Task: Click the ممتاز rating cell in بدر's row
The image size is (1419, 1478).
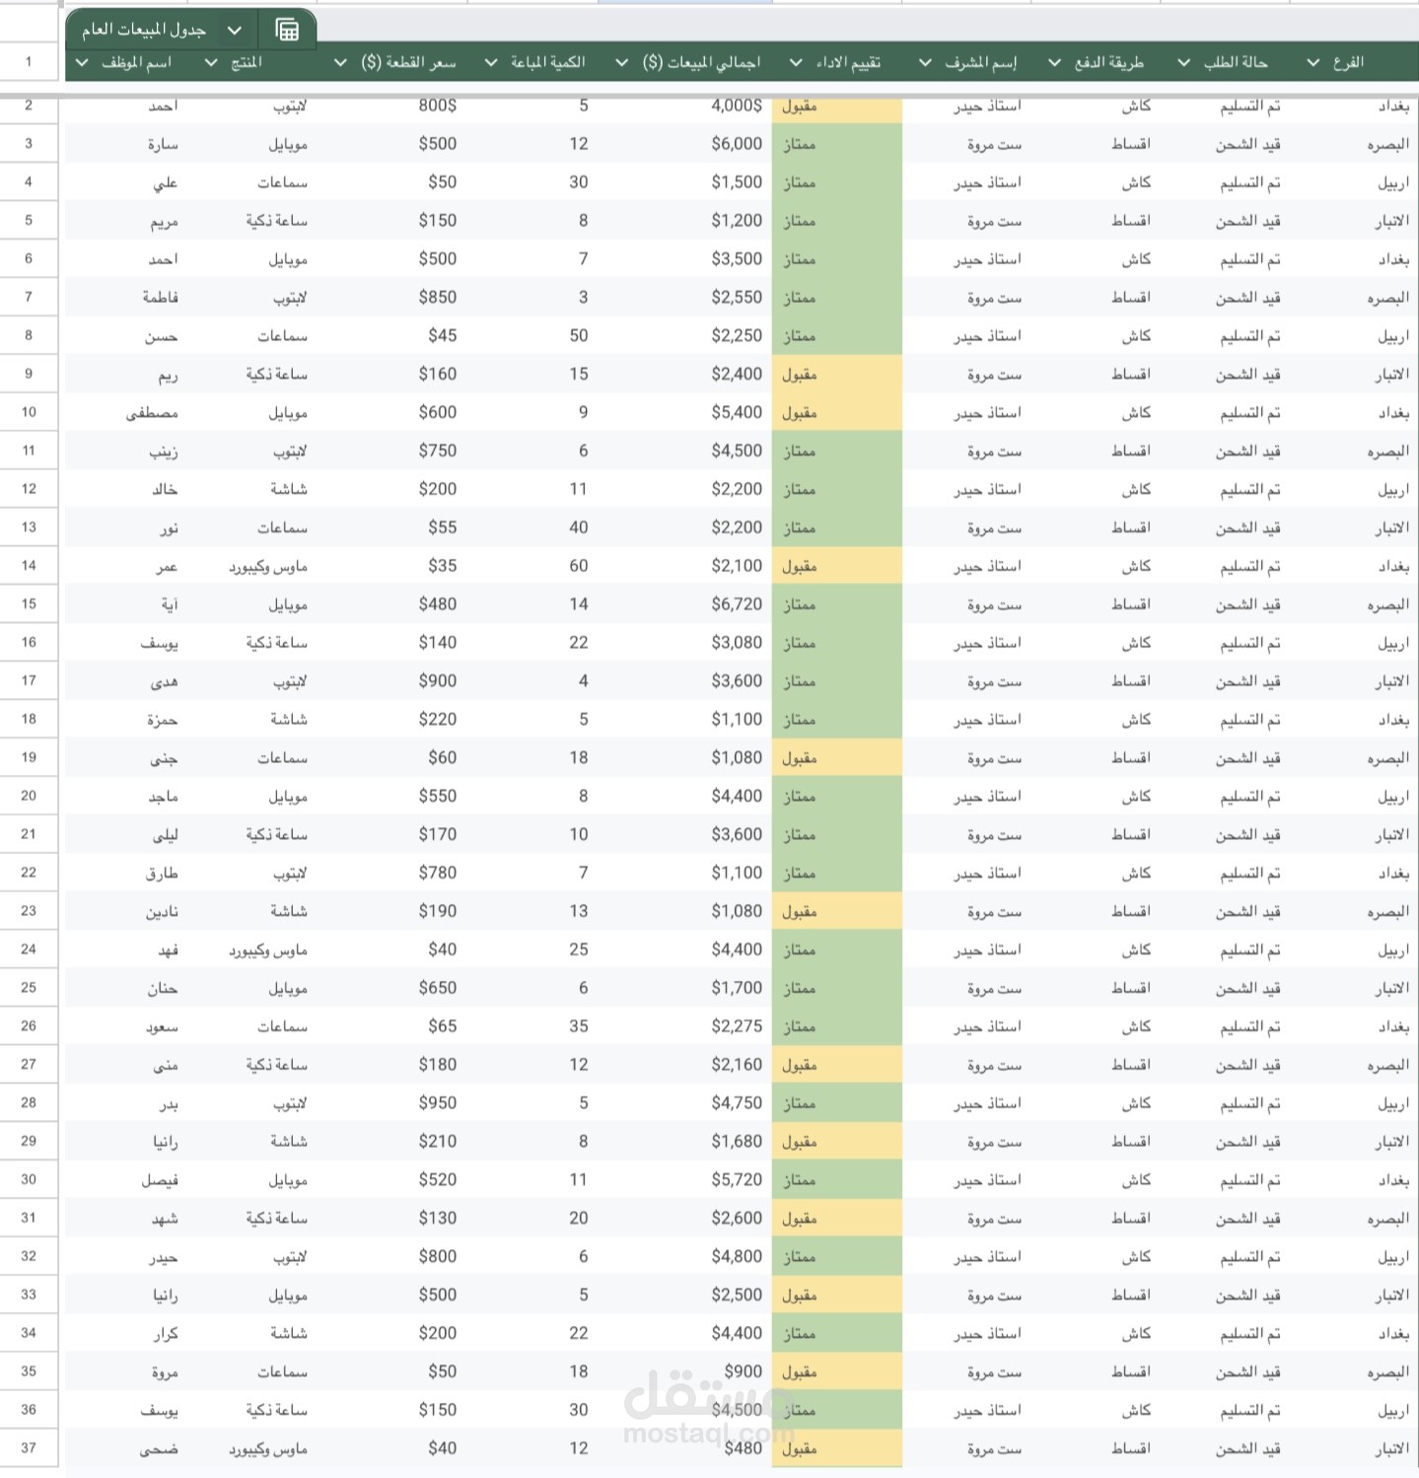Action: [837, 1102]
